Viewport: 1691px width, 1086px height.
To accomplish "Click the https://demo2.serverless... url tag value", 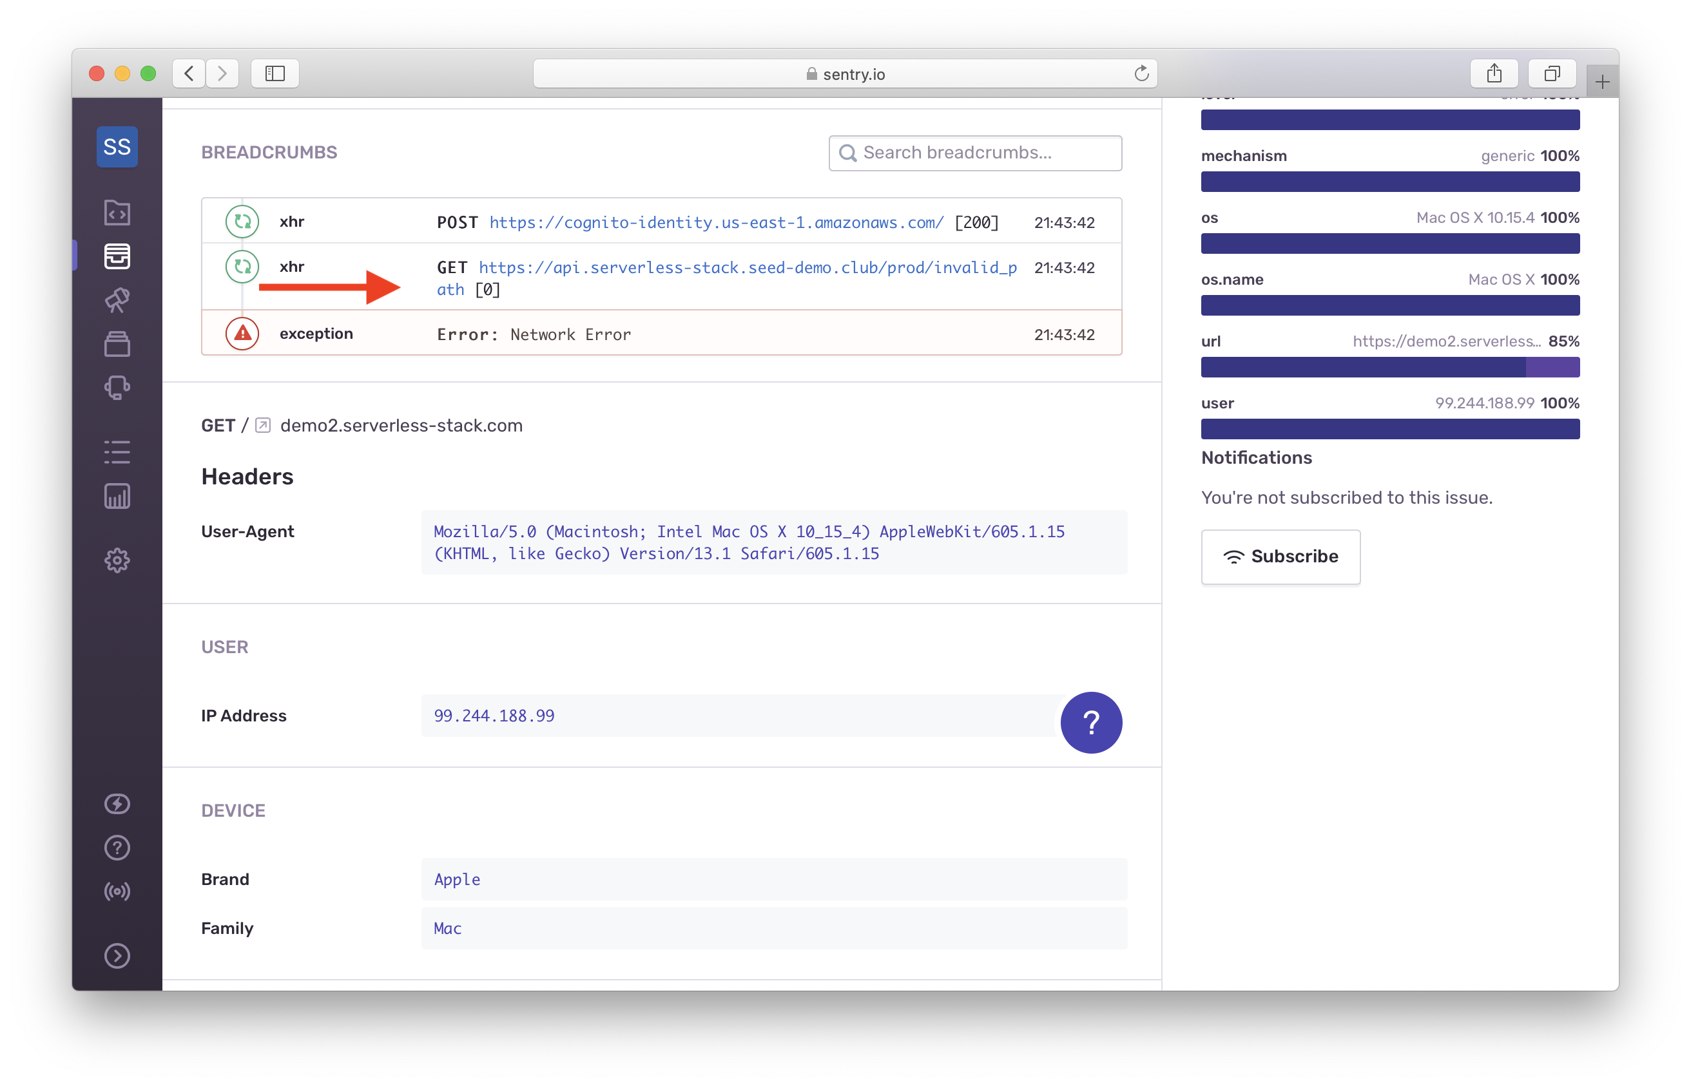I will click(1447, 341).
